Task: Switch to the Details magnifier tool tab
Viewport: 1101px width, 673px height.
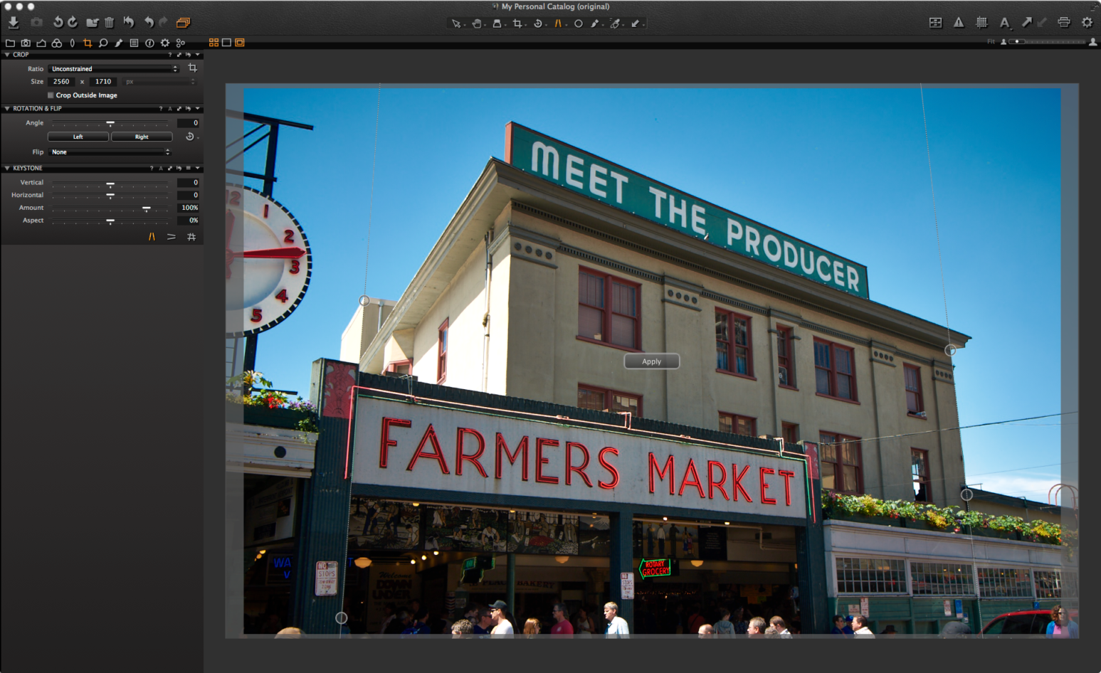Action: (103, 43)
